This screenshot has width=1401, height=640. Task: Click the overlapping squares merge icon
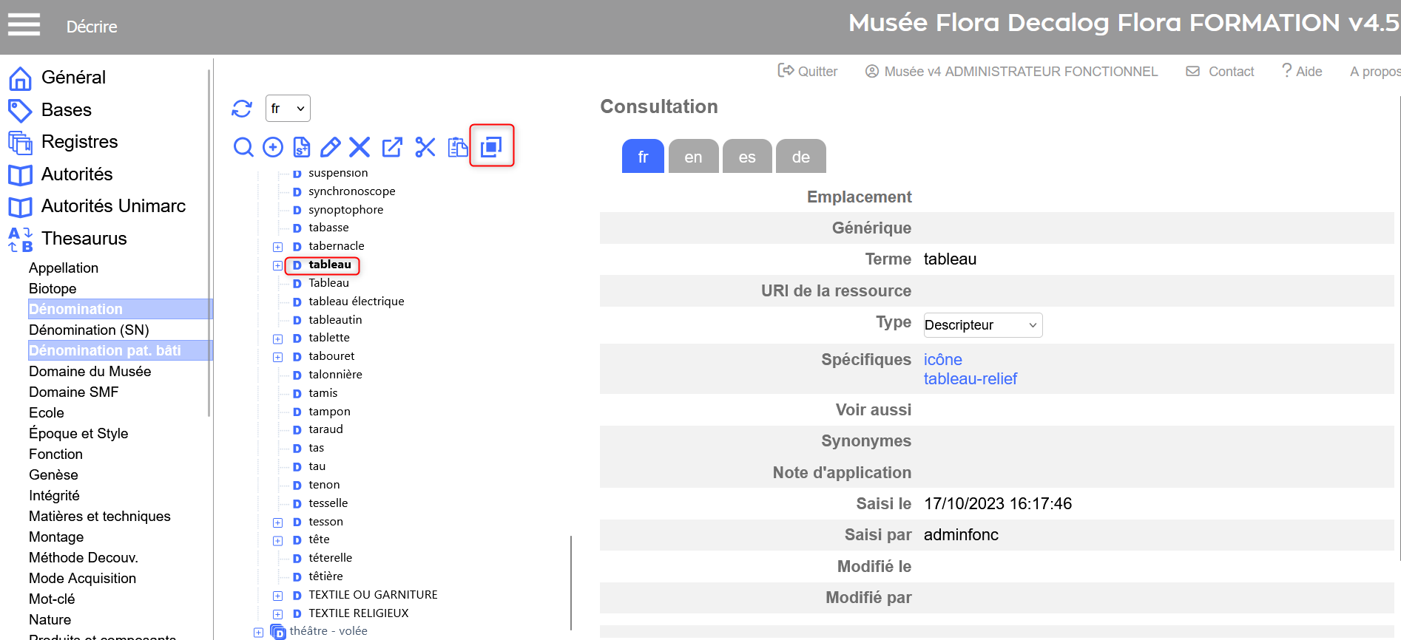491,146
